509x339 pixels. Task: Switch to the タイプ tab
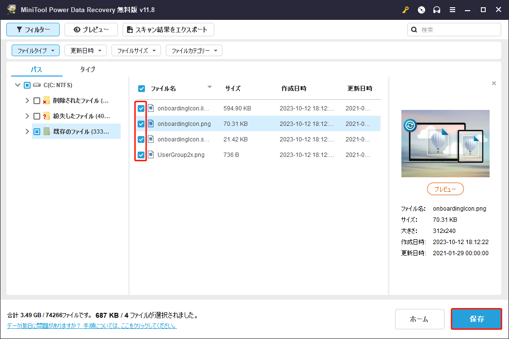pyautogui.click(x=87, y=69)
